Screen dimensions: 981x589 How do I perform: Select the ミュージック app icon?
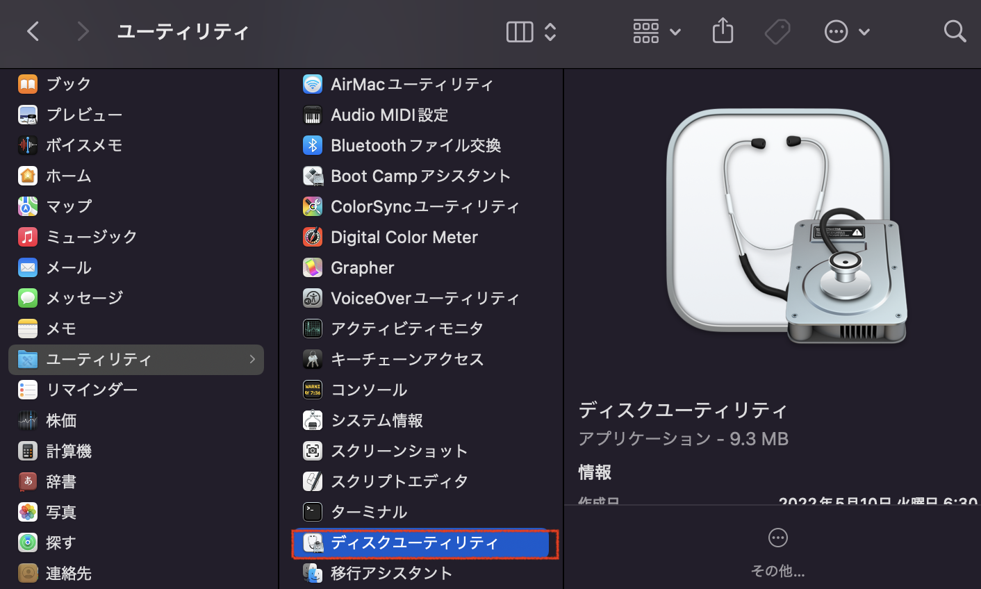(x=28, y=237)
